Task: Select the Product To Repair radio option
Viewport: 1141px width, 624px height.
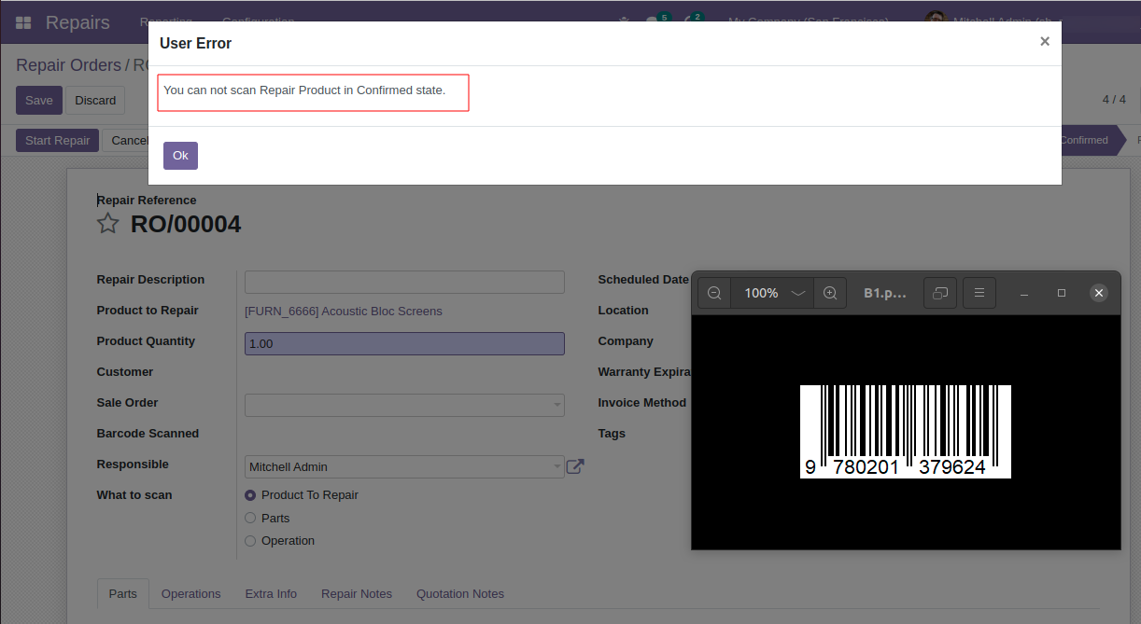Action: [250, 495]
